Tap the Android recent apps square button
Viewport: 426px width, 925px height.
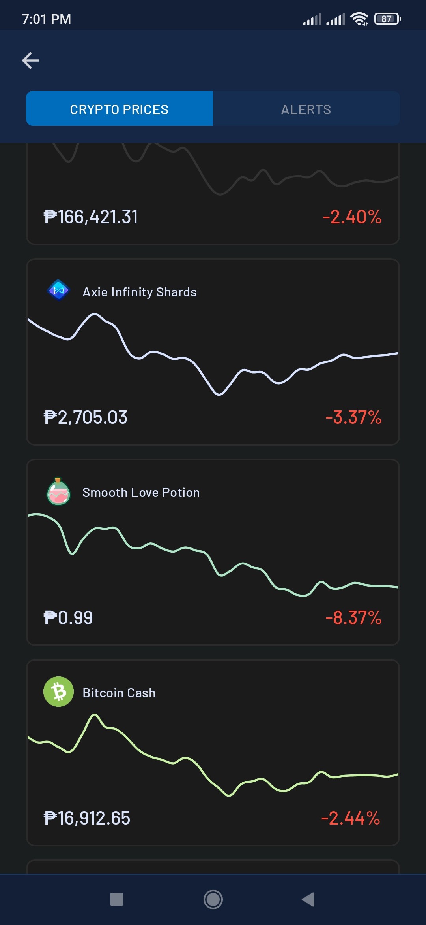[x=117, y=899]
